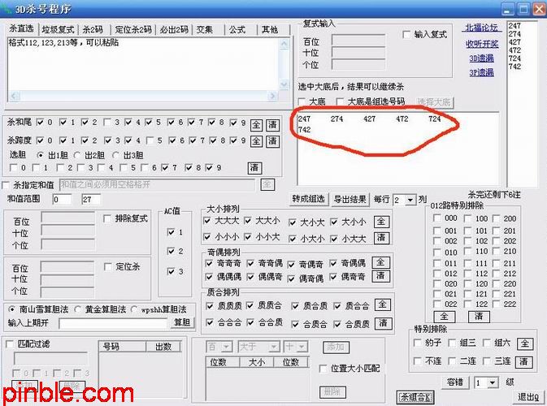Select the 公式 tab
547x406 pixels.
[x=237, y=30]
